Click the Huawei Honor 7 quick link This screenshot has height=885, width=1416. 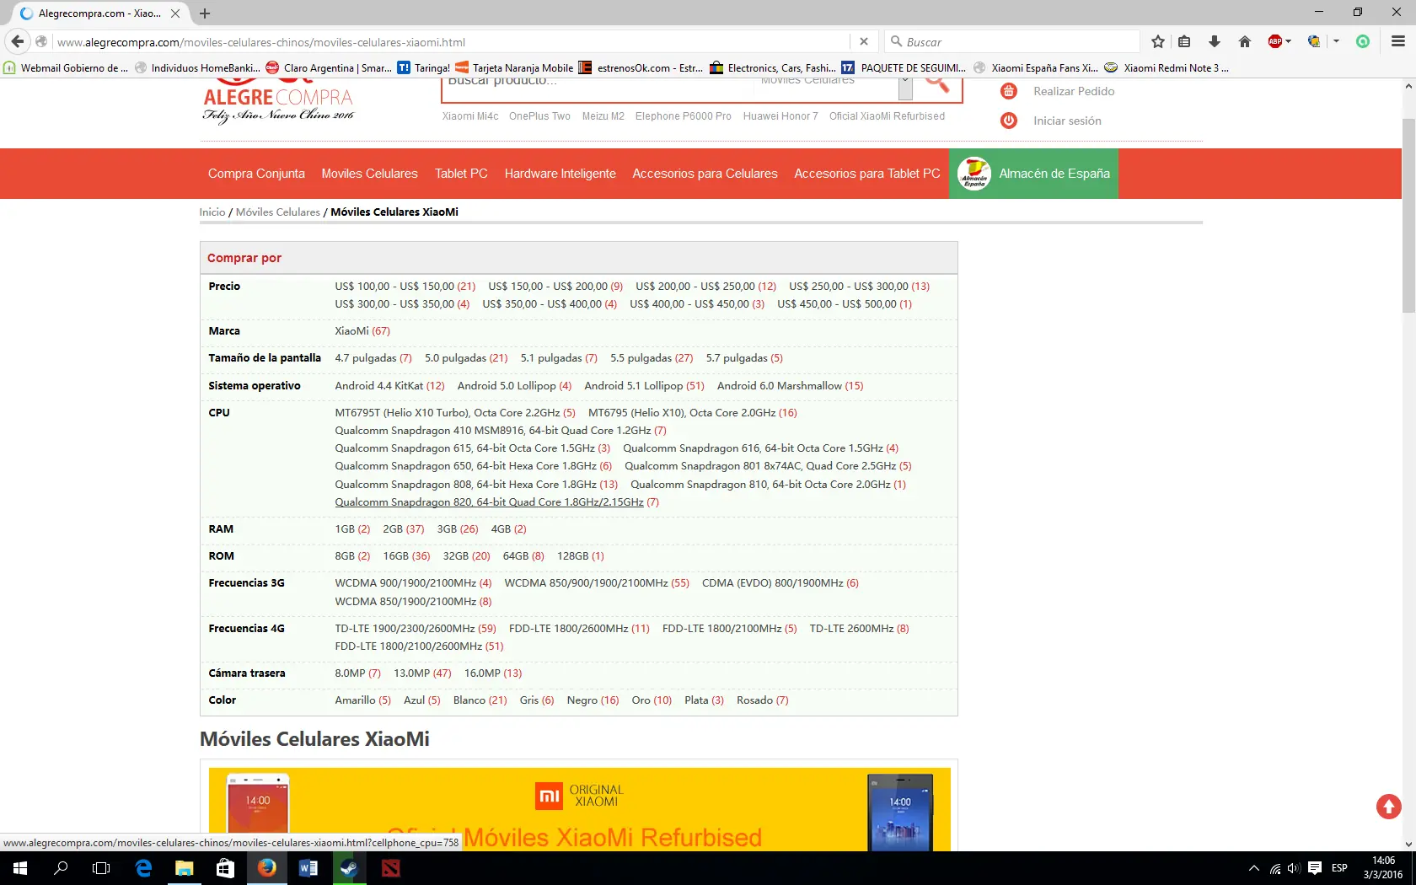tap(780, 116)
